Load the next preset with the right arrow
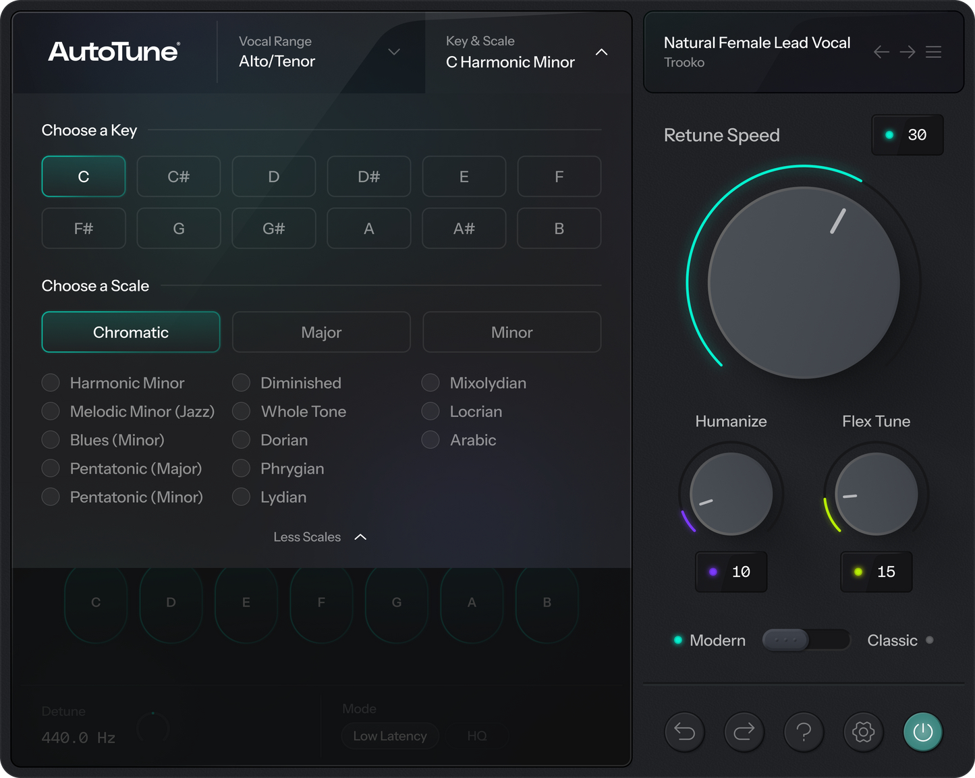Viewport: 975px width, 778px height. [x=907, y=52]
